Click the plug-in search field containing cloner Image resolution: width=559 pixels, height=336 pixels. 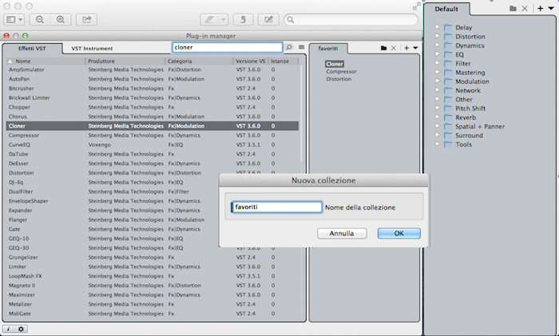coord(228,47)
